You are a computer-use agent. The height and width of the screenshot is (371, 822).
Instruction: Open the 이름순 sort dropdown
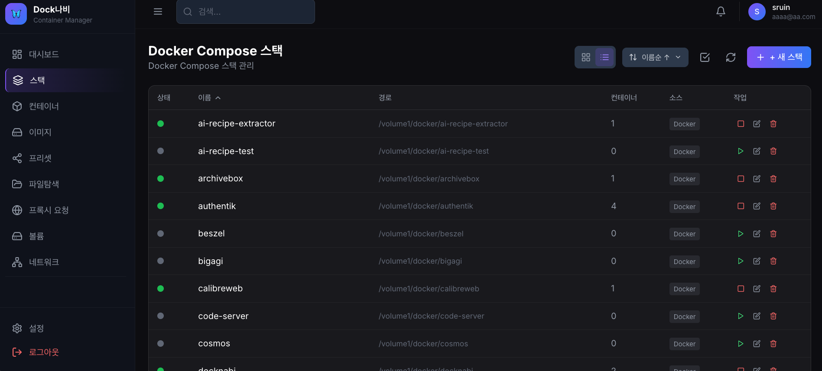tap(655, 57)
